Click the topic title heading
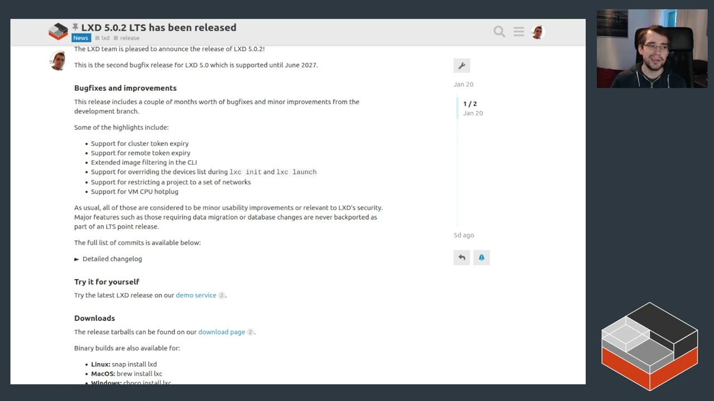The height and width of the screenshot is (401, 714). (x=158, y=27)
